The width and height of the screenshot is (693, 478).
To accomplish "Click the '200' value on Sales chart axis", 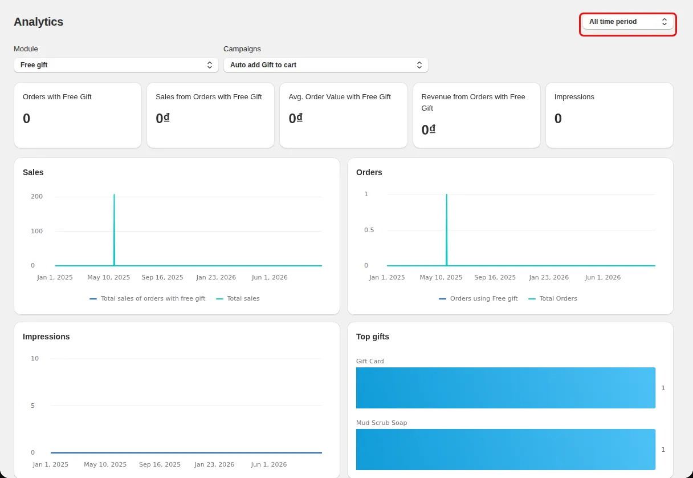I will (36, 196).
